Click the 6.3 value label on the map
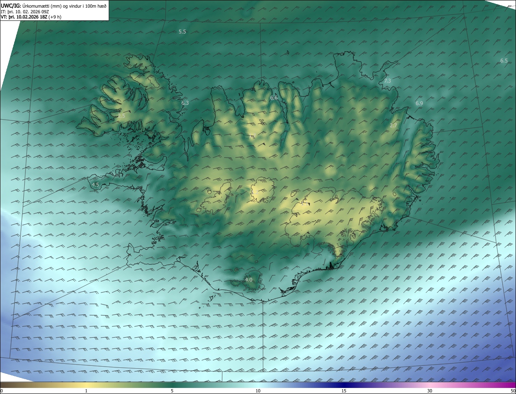 click(x=185, y=103)
